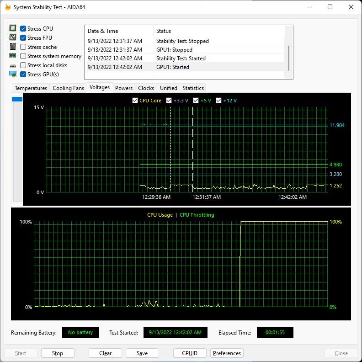Click the Test Started timestamp field
This screenshot has height=362, width=362.
tap(175, 333)
